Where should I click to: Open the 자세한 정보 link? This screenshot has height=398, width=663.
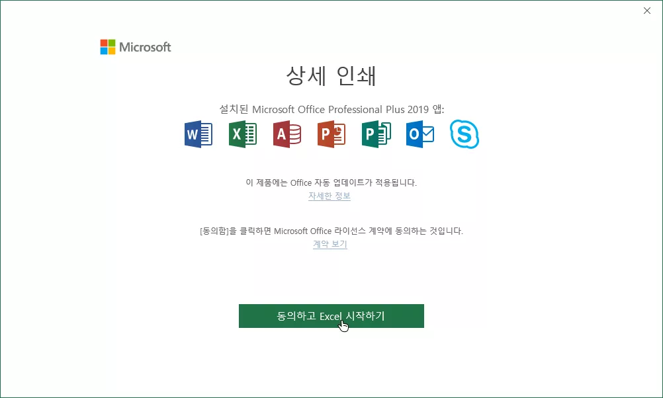point(330,196)
